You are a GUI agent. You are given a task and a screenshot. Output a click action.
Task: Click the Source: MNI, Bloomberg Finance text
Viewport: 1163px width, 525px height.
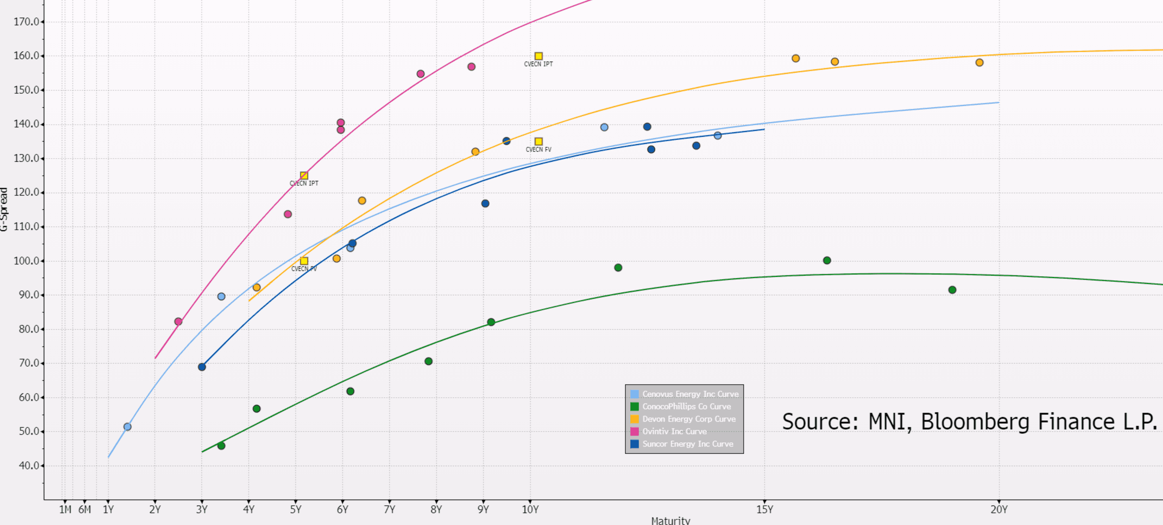pyautogui.click(x=969, y=422)
